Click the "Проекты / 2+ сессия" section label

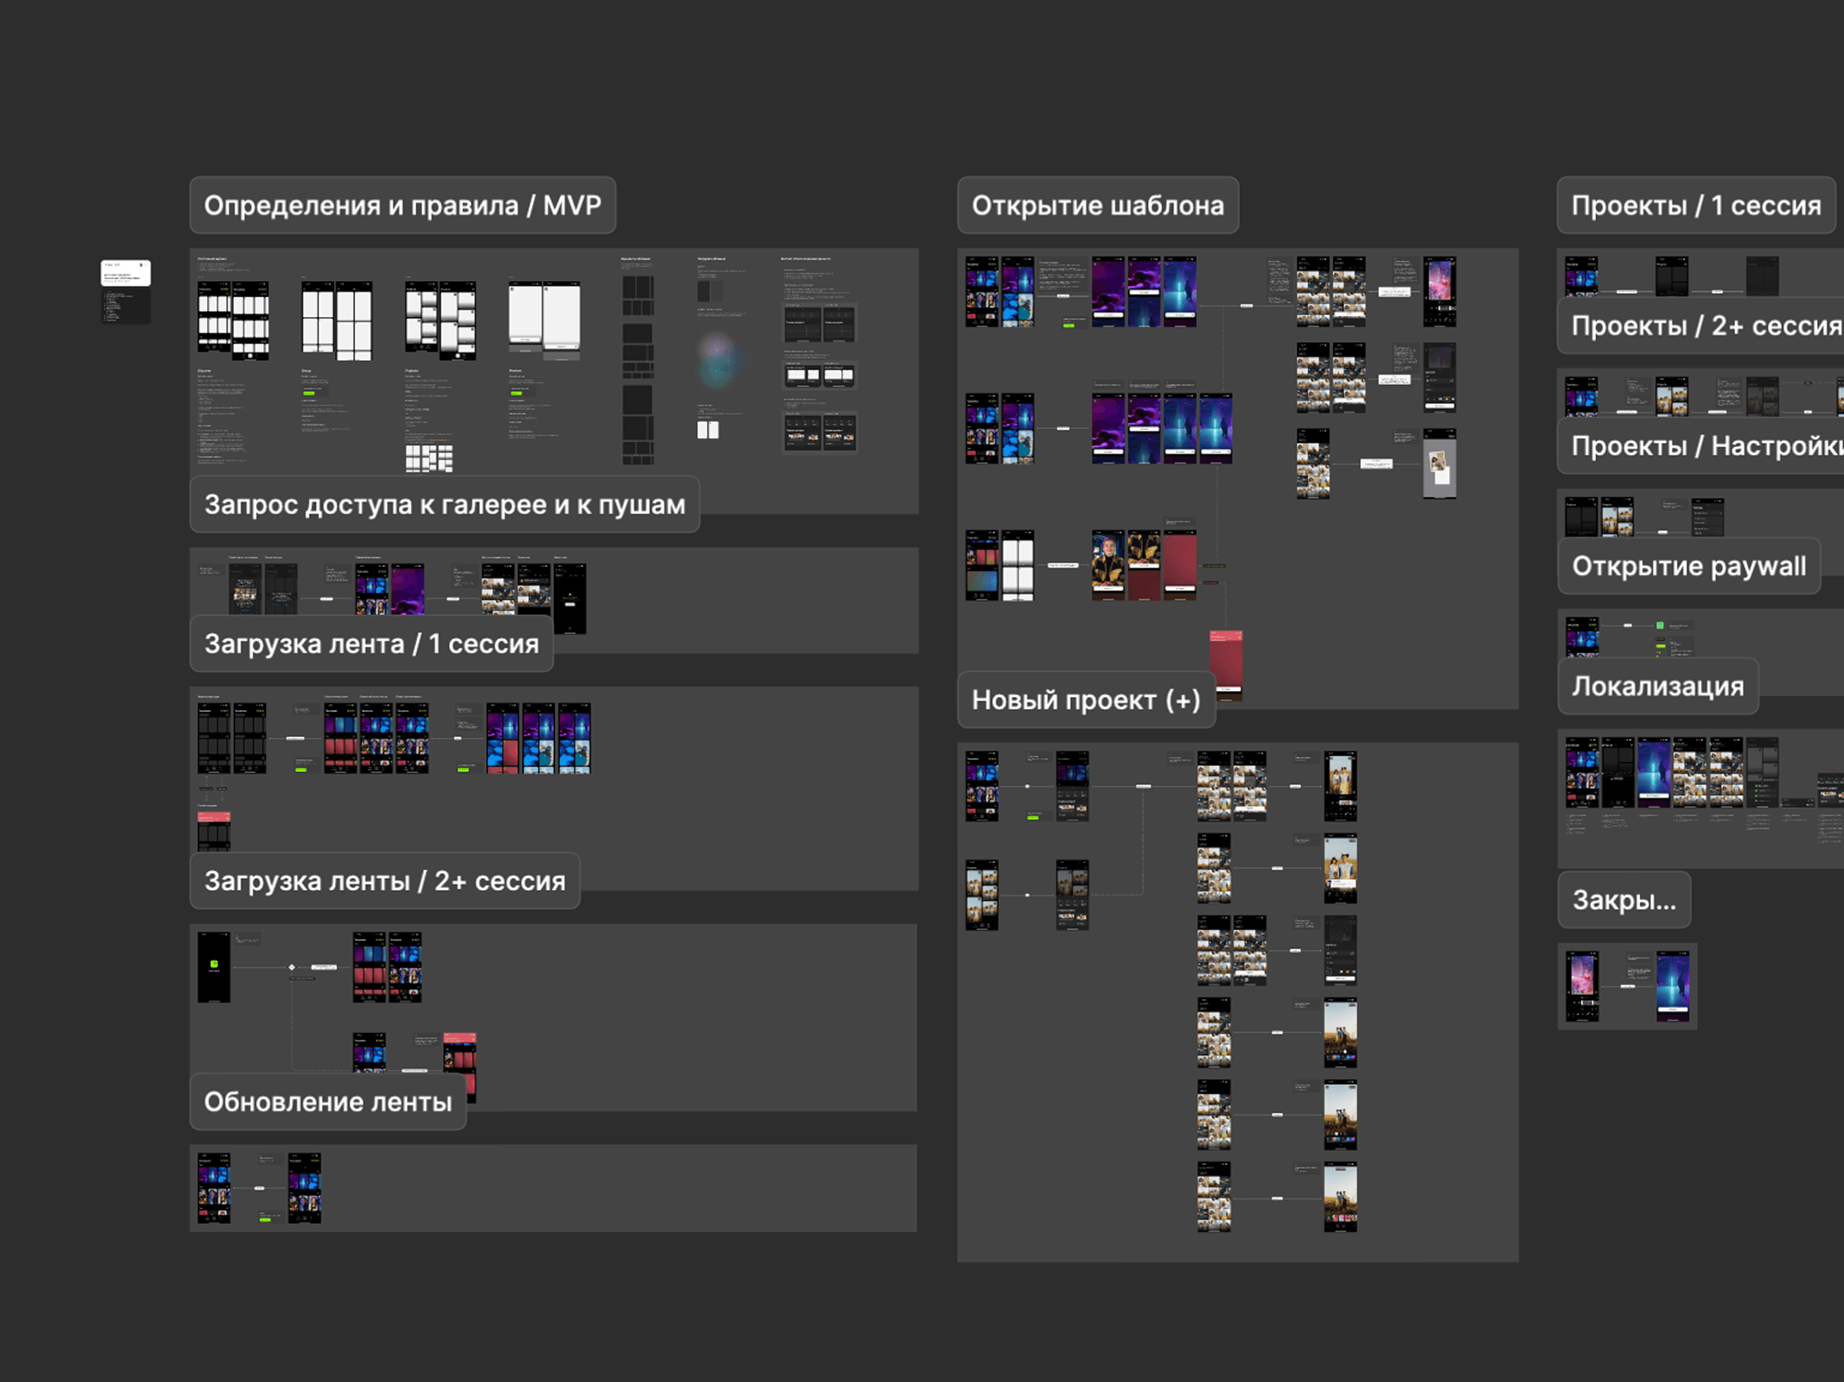(x=1705, y=326)
